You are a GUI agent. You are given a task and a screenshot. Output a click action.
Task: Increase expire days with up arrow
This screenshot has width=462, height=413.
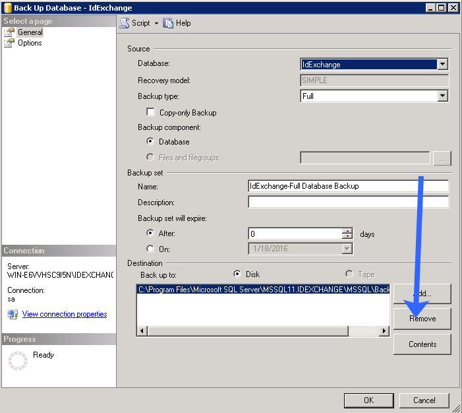tap(347, 231)
